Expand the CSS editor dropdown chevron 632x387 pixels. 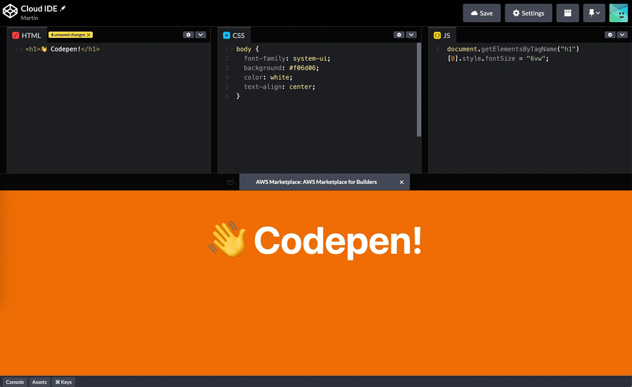pyautogui.click(x=411, y=35)
